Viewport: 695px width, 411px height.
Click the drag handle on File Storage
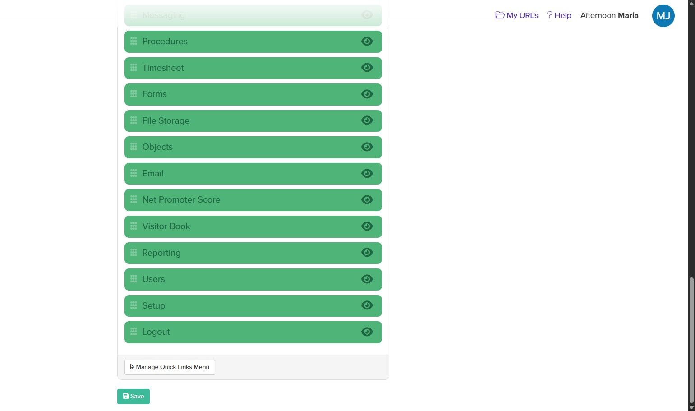[x=133, y=120]
